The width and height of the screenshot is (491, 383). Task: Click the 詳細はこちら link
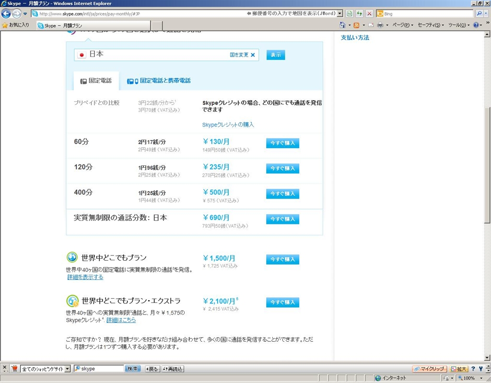coord(121,320)
